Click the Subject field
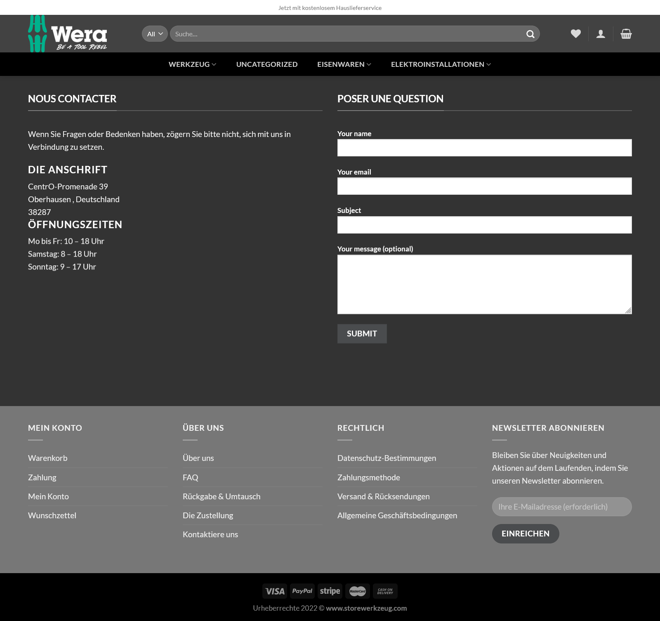660x621 pixels. tap(485, 225)
